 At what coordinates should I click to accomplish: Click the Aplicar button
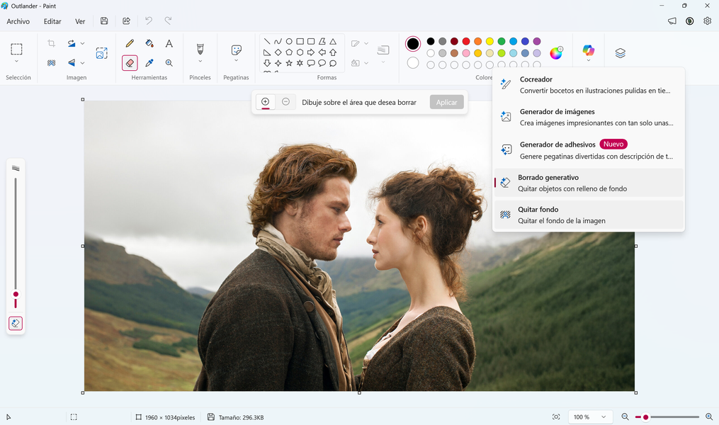[x=446, y=102]
